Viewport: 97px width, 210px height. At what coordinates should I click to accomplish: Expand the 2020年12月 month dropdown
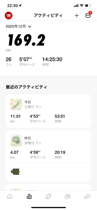(x=18, y=27)
